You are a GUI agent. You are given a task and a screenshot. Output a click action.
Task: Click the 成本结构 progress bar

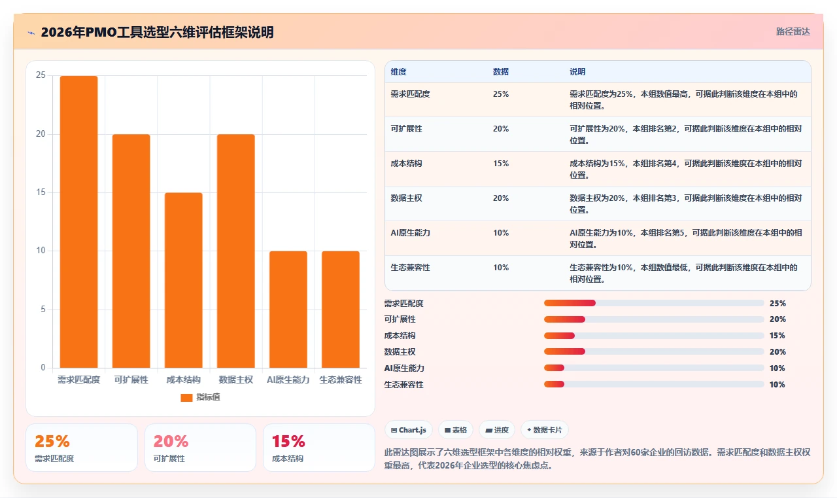coord(654,336)
